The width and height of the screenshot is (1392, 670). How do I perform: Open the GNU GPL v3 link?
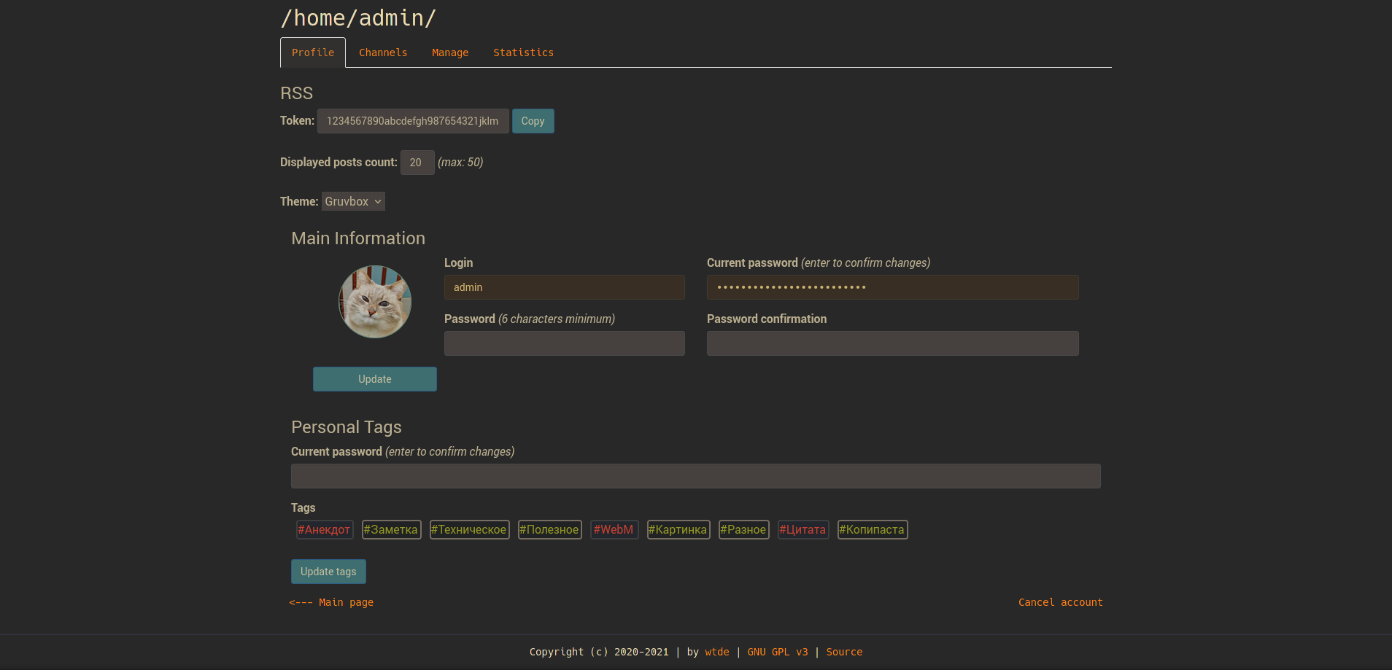tap(778, 652)
